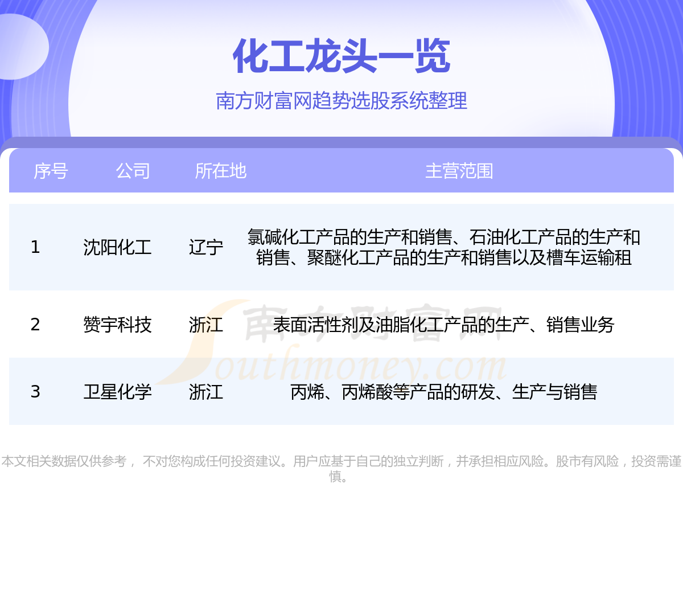
Task: Click location 辽宁
Action: point(206,247)
